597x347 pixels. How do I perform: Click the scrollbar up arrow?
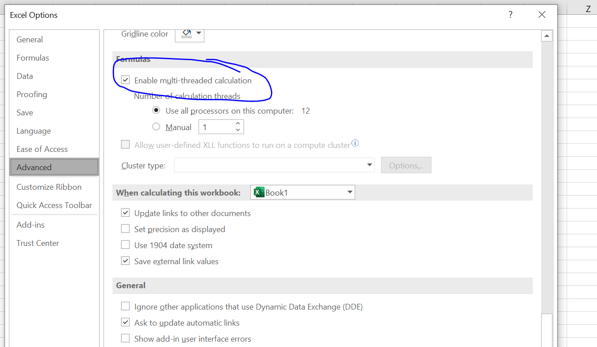547,35
